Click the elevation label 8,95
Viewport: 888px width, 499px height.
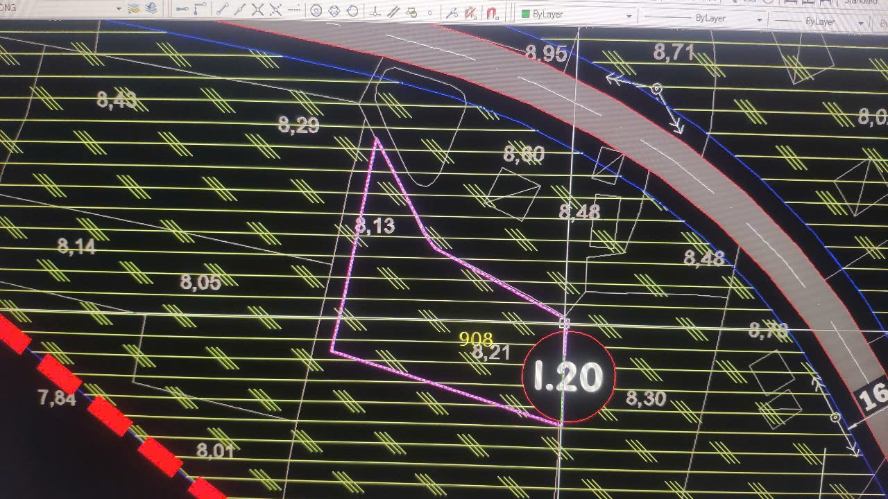point(546,53)
